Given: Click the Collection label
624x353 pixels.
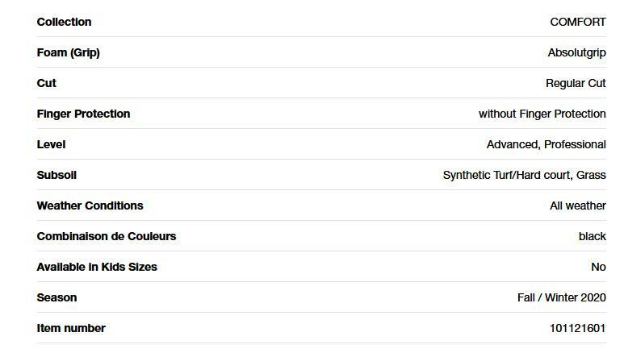Looking at the screenshot, I should point(64,22).
